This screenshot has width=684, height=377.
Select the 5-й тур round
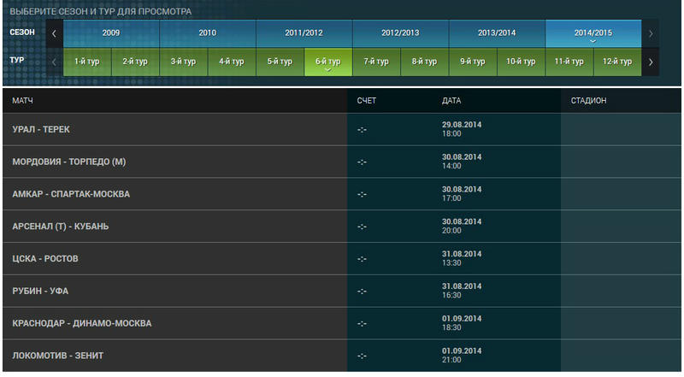pos(280,62)
